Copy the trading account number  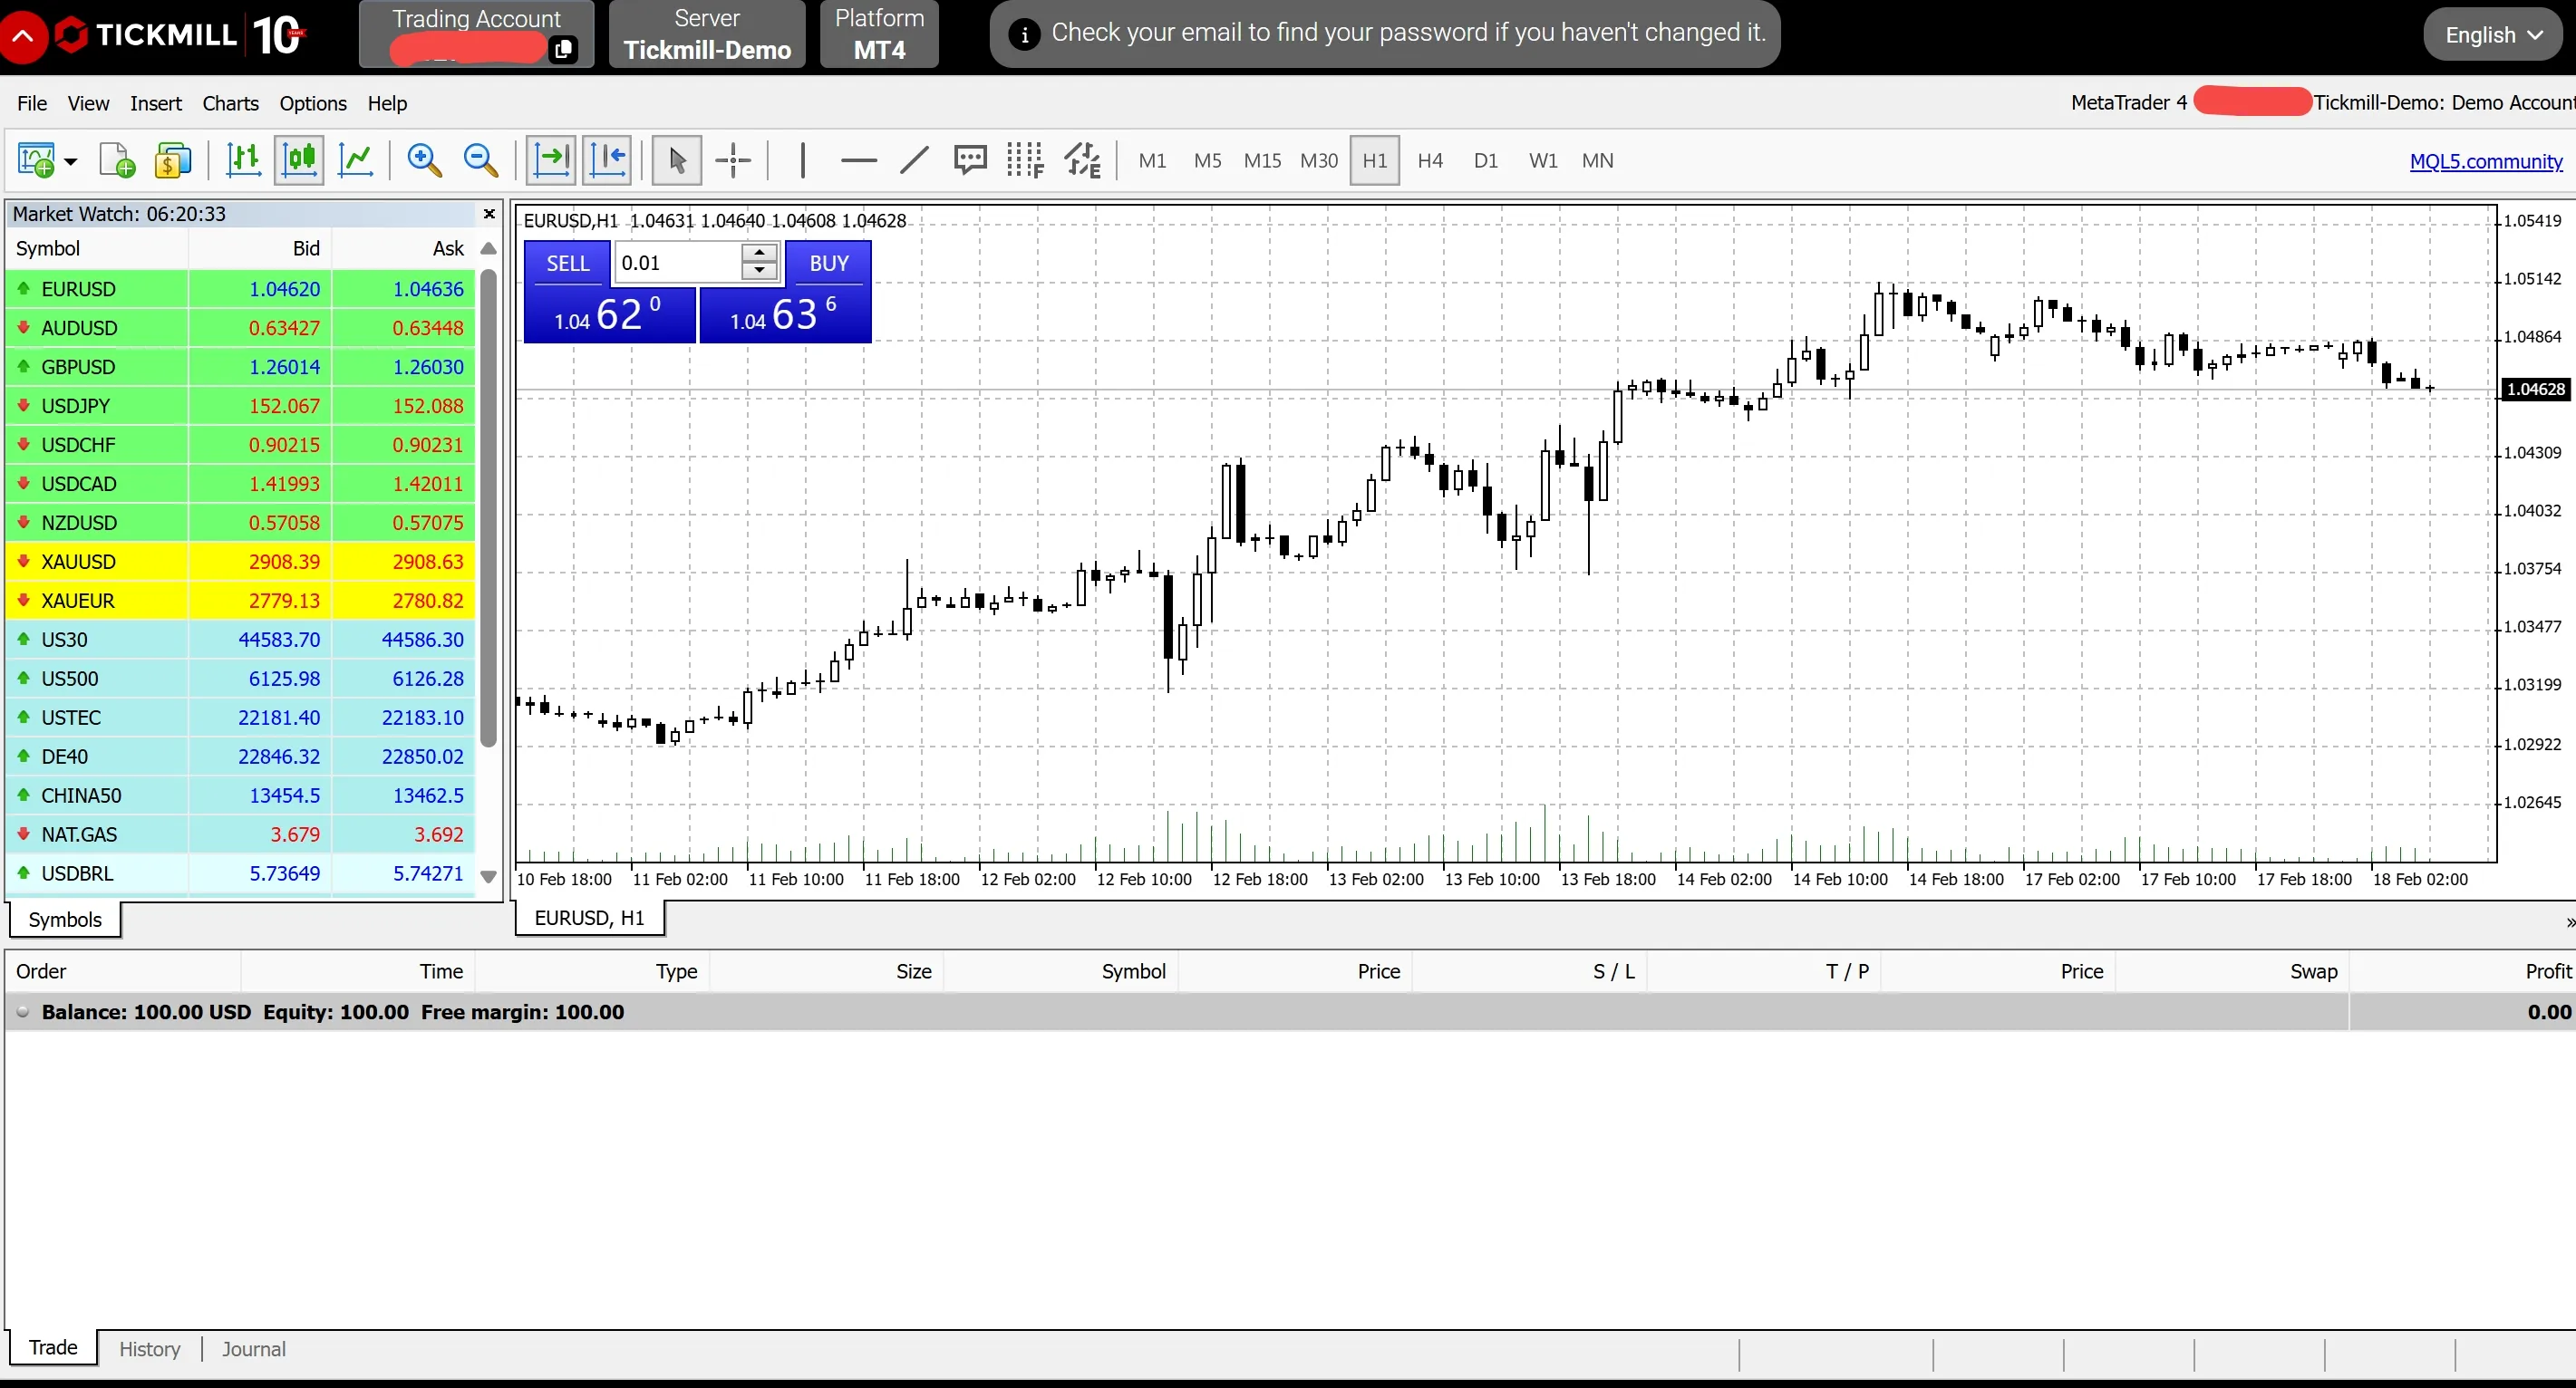563,49
